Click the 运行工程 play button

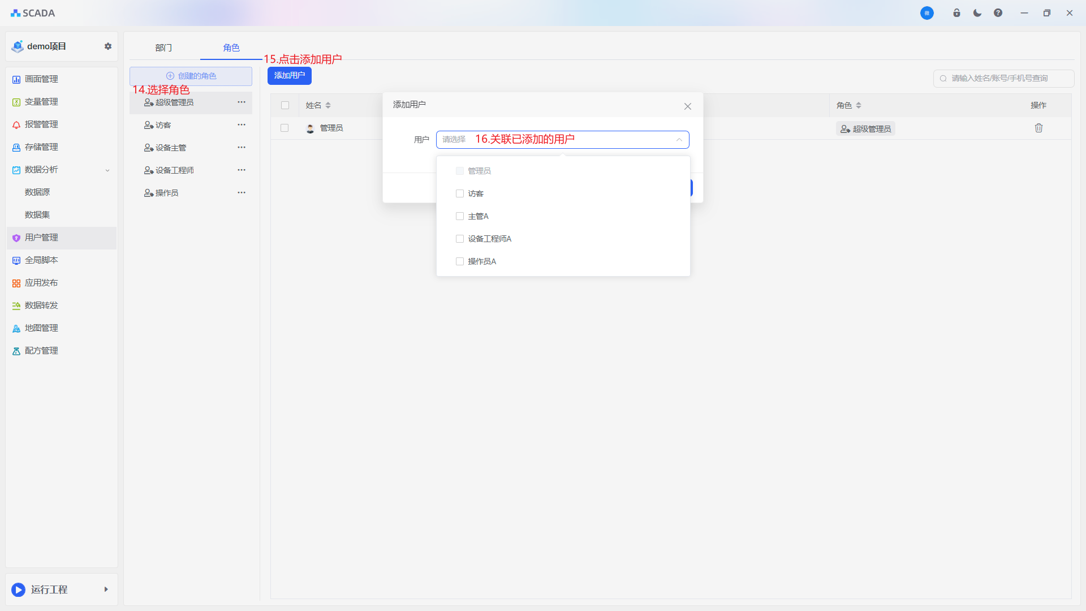tap(19, 590)
